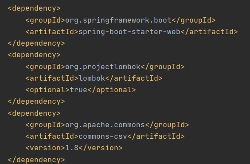Click the opening dependency tag above org.projectlombok
This screenshot has width=250, height=164.
34,55
